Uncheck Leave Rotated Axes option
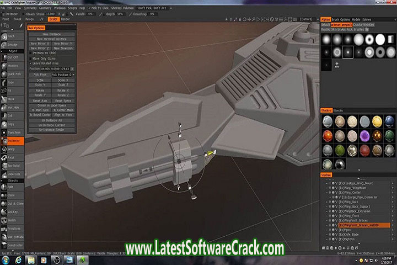 tap(31, 63)
